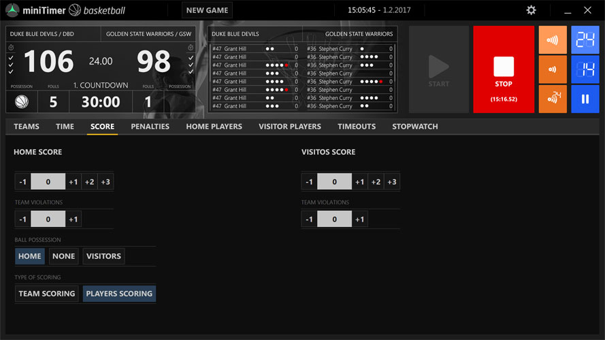
Task: Click the 30:00 countdown clock display
Action: 101,102
